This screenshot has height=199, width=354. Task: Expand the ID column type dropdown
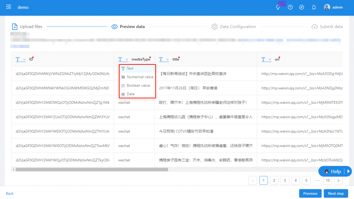tap(21, 59)
